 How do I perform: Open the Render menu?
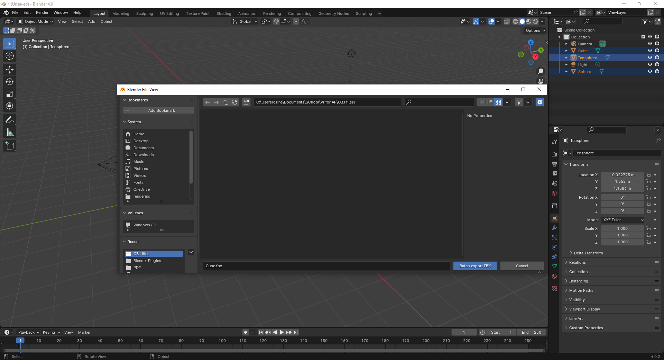[x=42, y=12]
